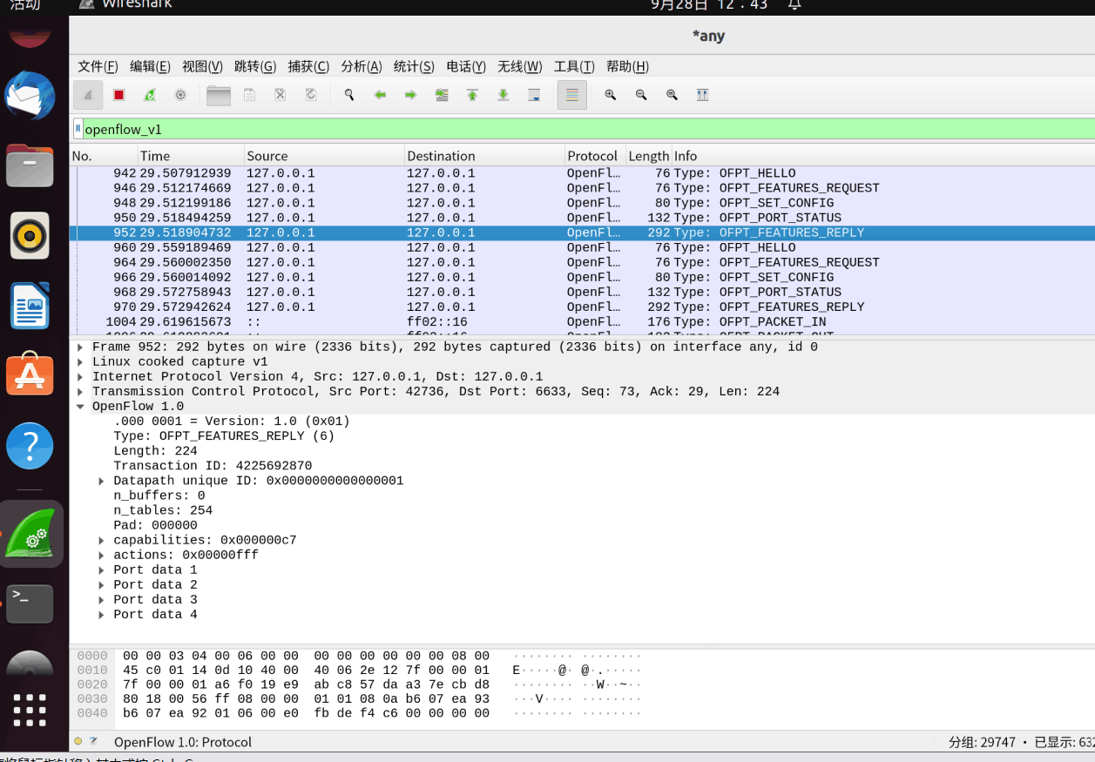Screen dimensions: 1095x762
Task: Click the start capture shark fin icon
Action: pyautogui.click(x=88, y=95)
